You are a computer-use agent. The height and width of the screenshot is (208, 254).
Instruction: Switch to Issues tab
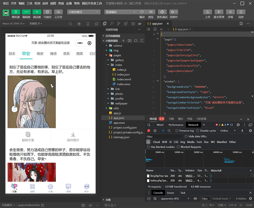[x=170, y=193]
